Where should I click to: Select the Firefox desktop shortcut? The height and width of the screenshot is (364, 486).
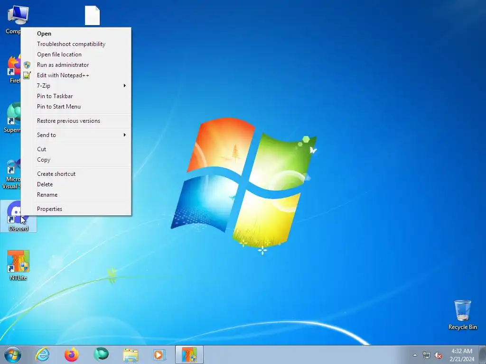14,69
